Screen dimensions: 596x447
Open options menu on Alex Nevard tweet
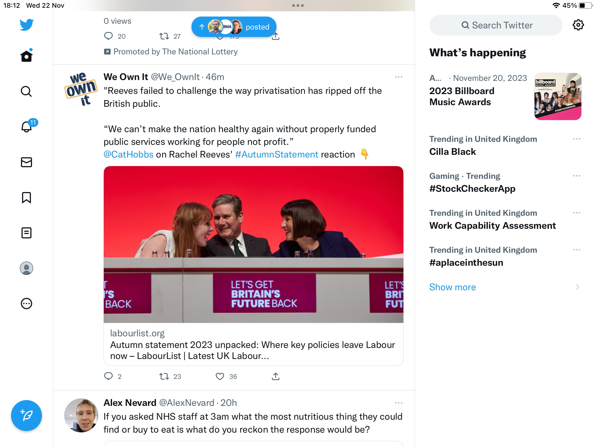tap(398, 403)
